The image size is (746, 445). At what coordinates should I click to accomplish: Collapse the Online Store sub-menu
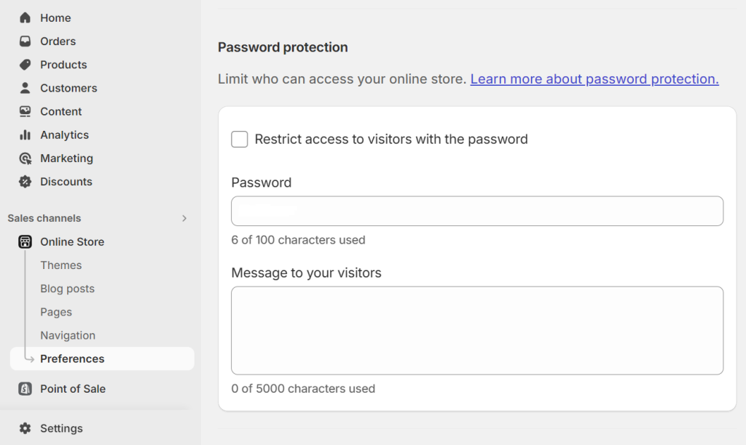coord(72,241)
